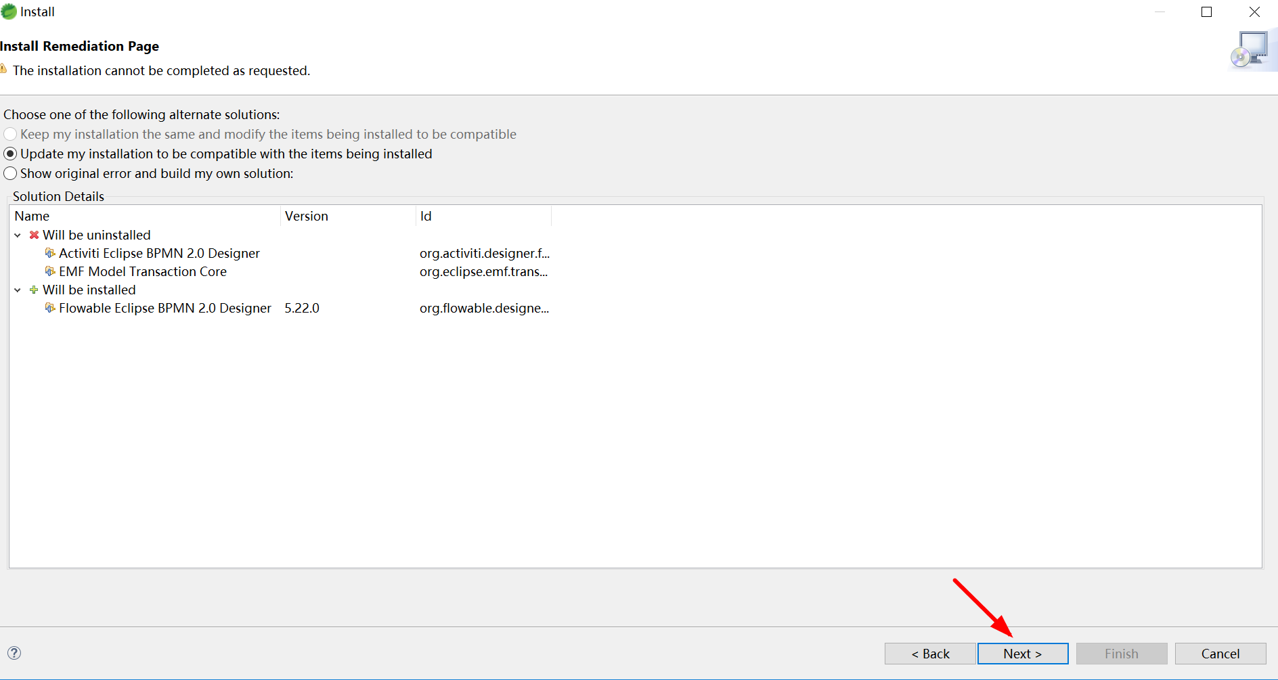
Task: Close the Install window
Action: [x=1254, y=12]
